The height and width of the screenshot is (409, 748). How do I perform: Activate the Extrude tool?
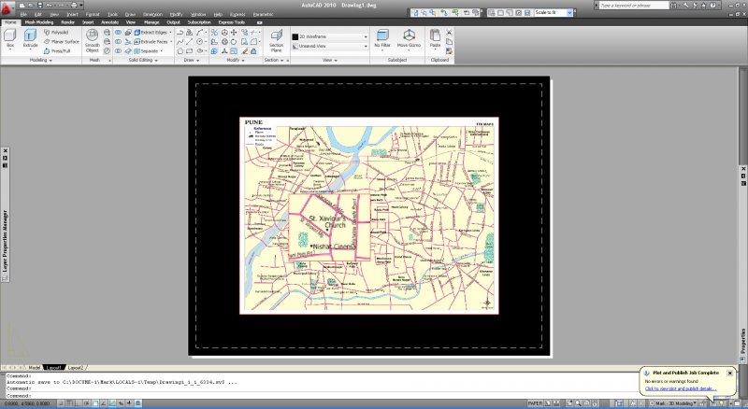pos(30,37)
